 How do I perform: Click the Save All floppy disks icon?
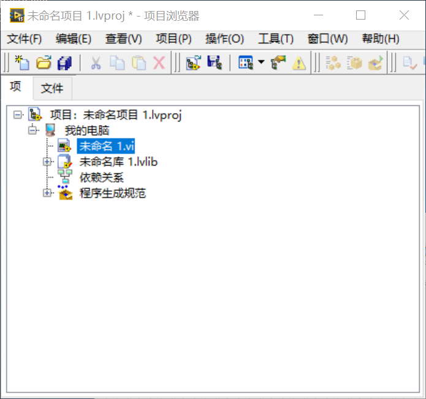(x=64, y=63)
